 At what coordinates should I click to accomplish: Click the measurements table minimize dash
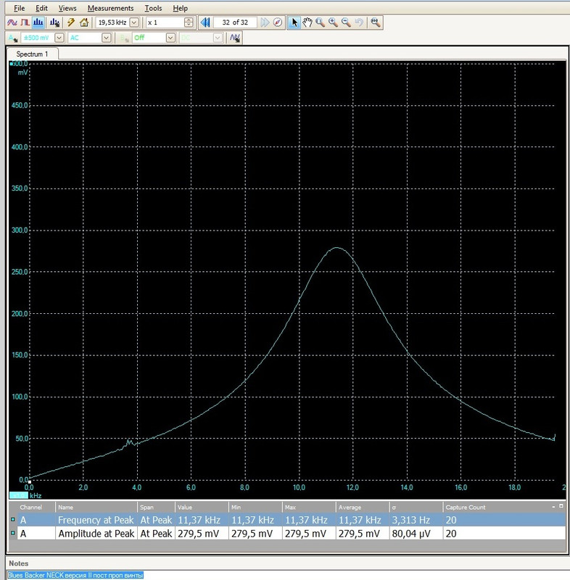pyautogui.click(x=554, y=506)
